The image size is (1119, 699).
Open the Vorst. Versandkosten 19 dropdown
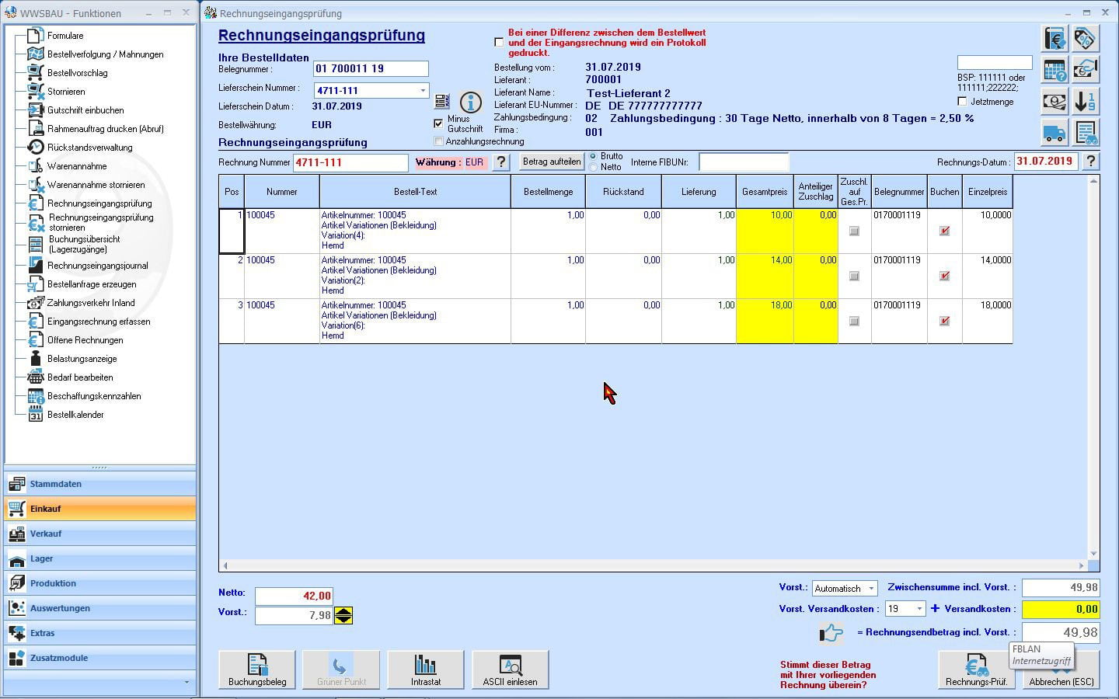pyautogui.click(x=919, y=609)
